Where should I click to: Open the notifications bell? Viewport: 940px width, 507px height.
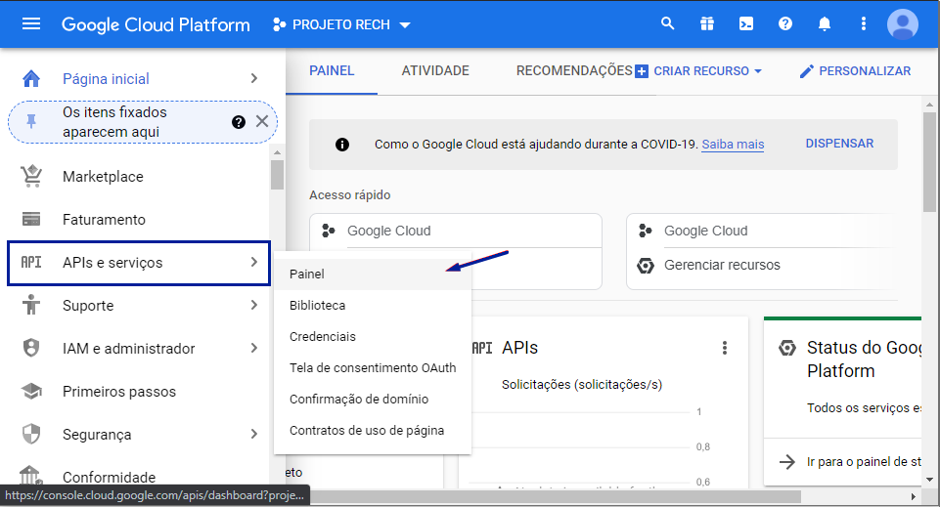tap(825, 23)
